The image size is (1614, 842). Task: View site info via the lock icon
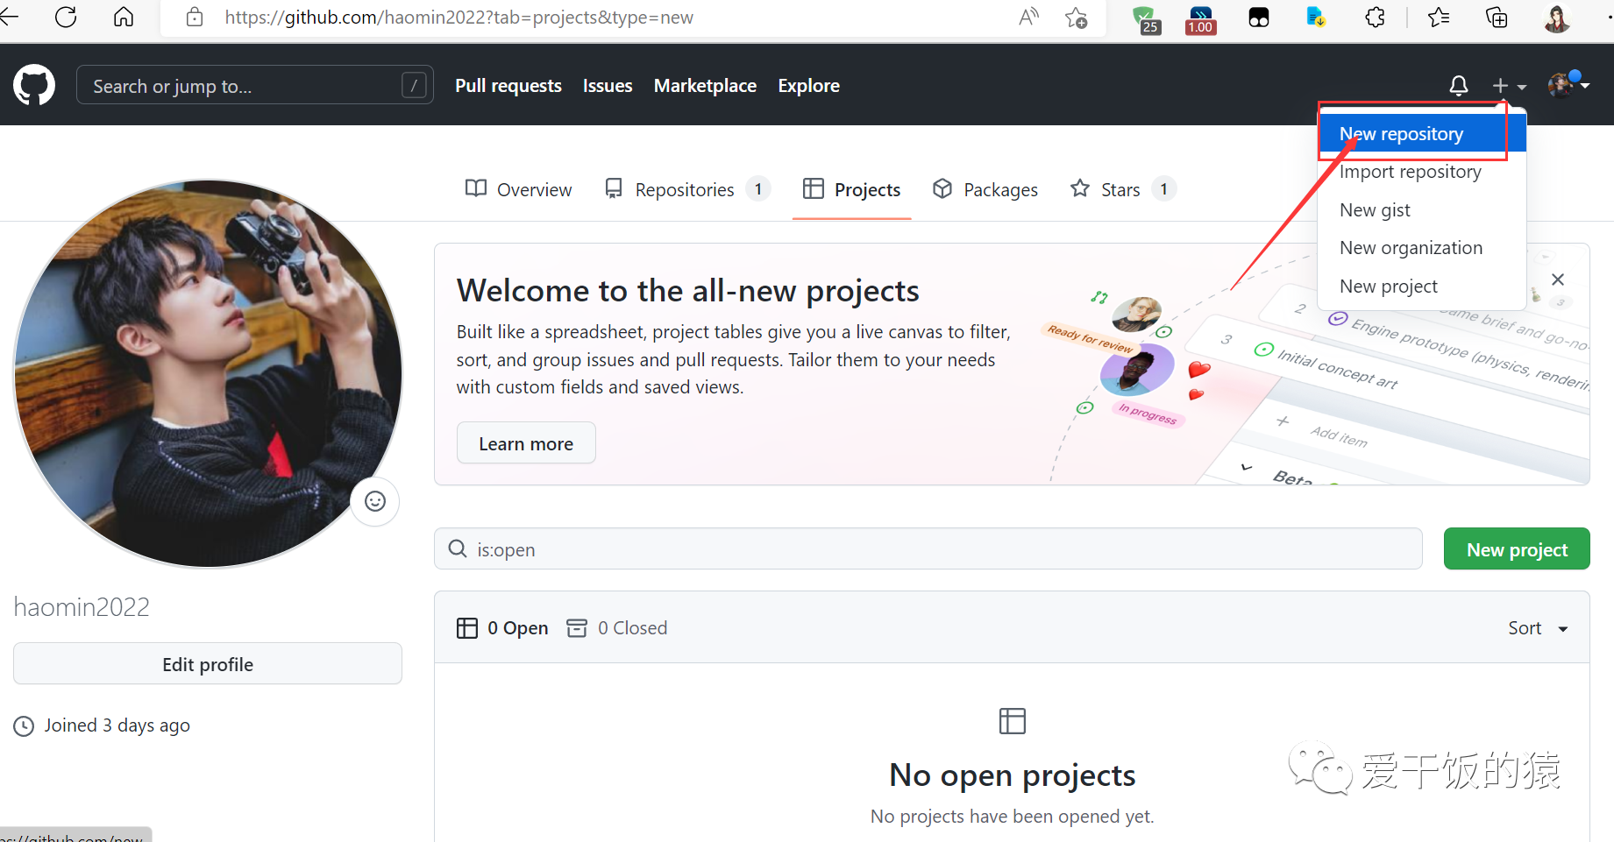tap(195, 17)
